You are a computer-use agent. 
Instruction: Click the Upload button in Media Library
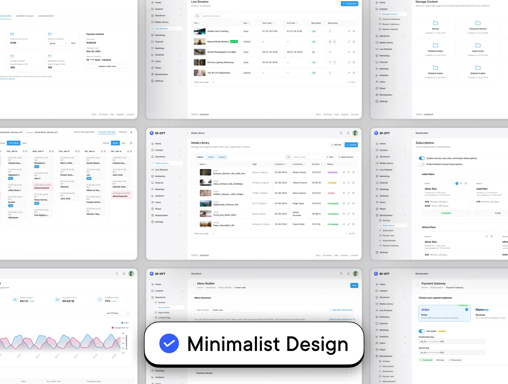click(x=351, y=145)
